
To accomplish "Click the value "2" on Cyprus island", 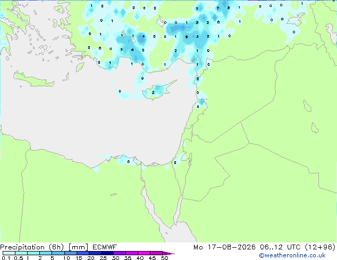I will pos(153,93).
